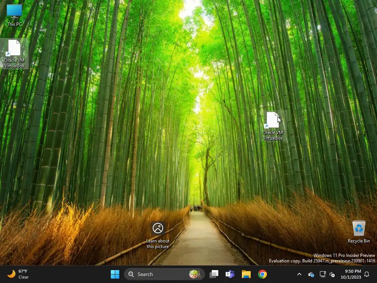
Task: Select the This PC desktop icon
Action: pos(14,15)
